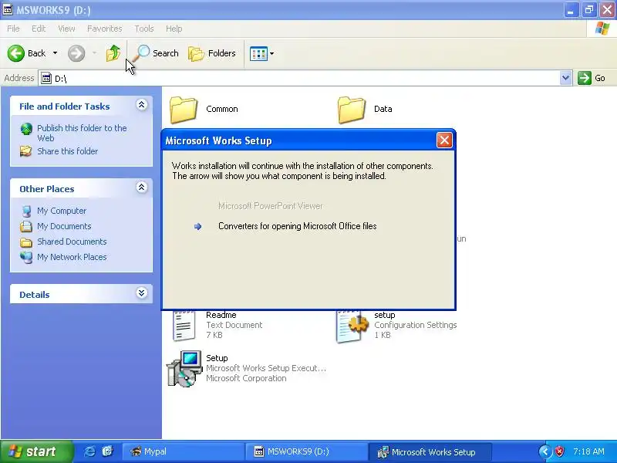Viewport: 617px width, 463px height.
Task: Click the second quick launch icon
Action: click(x=107, y=451)
